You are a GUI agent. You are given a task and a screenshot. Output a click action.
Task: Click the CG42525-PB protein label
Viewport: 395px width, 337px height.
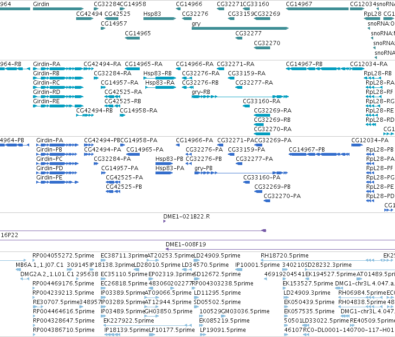click(124, 187)
